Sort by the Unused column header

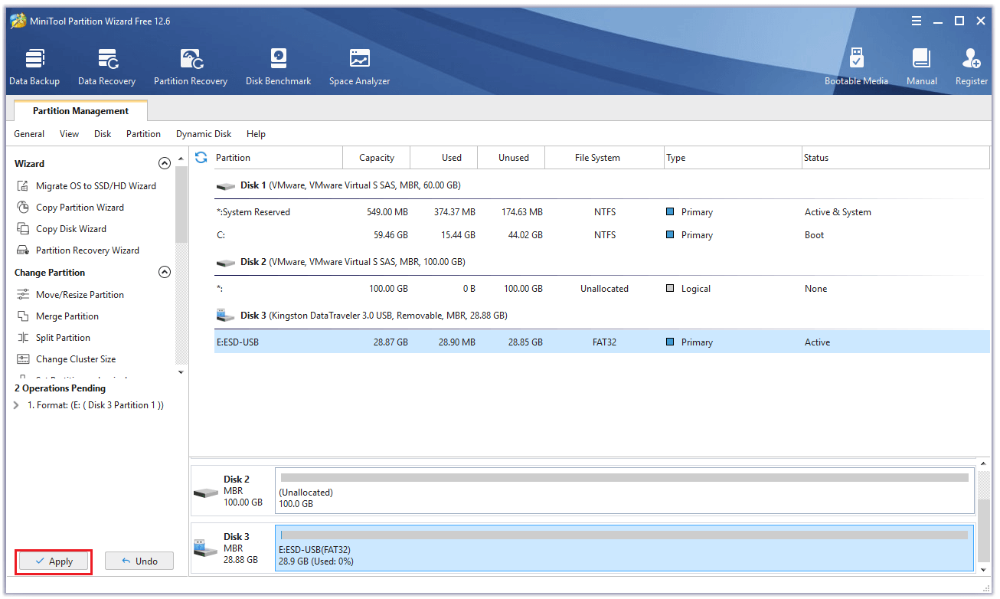(x=511, y=158)
